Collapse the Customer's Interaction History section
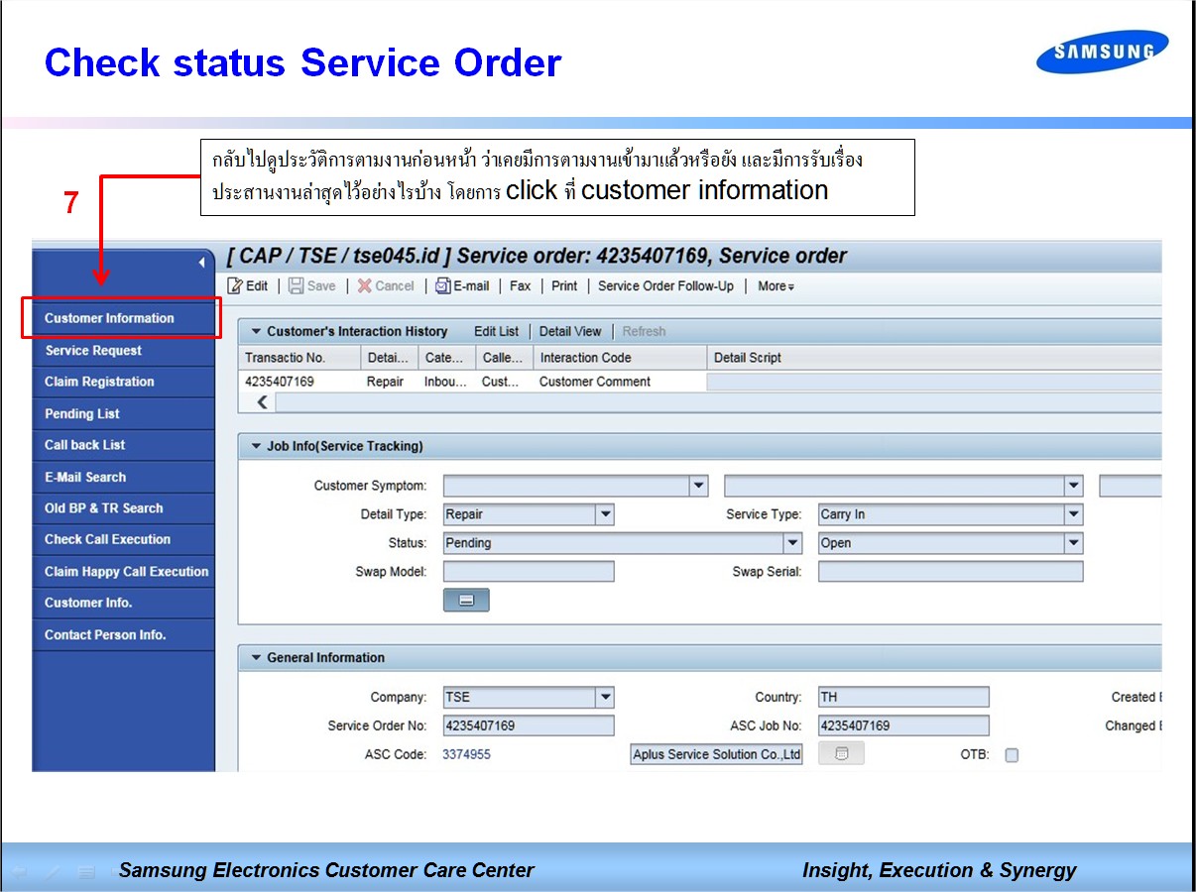 (x=256, y=331)
